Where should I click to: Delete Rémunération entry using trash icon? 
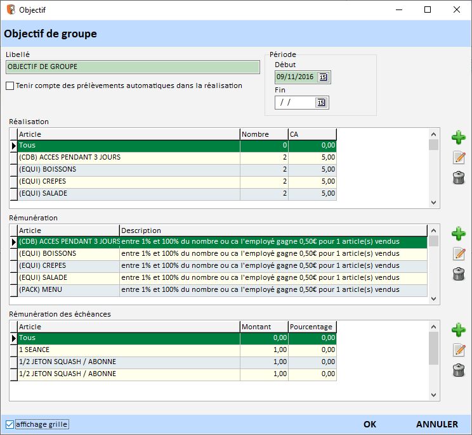[458, 274]
